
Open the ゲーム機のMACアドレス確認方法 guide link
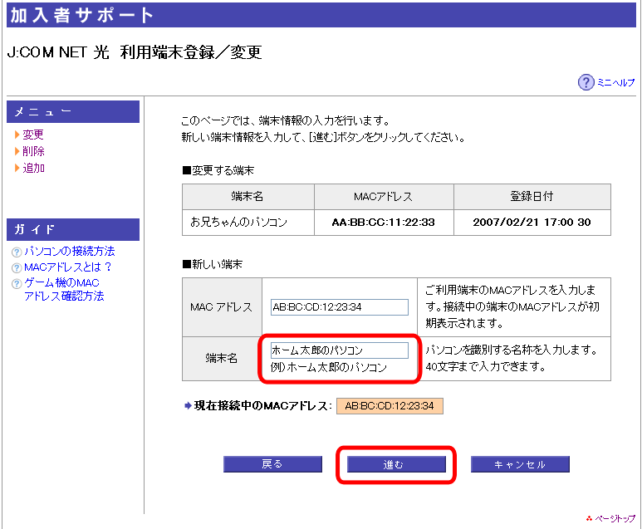[64, 289]
